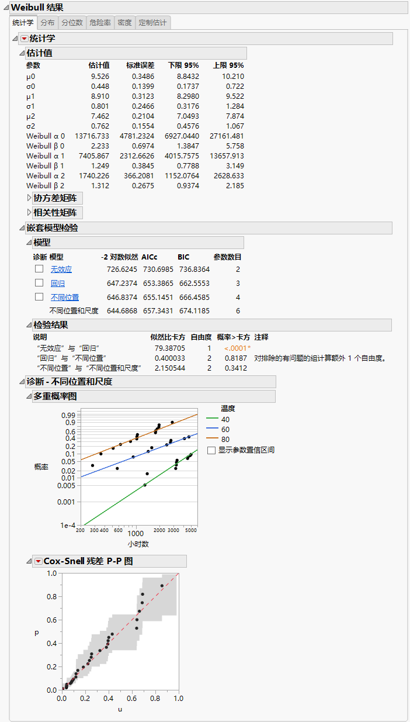Click the 概率 axis label of probability plot
This screenshot has width=410, height=722.
click(x=41, y=467)
